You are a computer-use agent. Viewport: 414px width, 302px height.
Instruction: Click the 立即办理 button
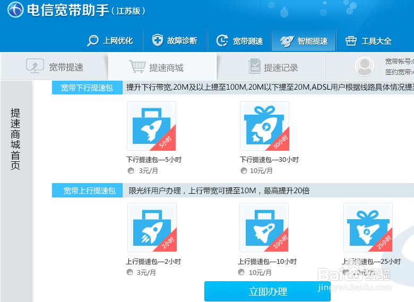[267, 291]
